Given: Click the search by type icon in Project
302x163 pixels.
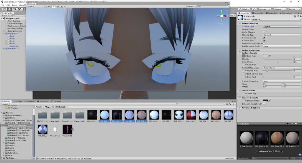Looking at the screenshot, I should coord(227,104).
